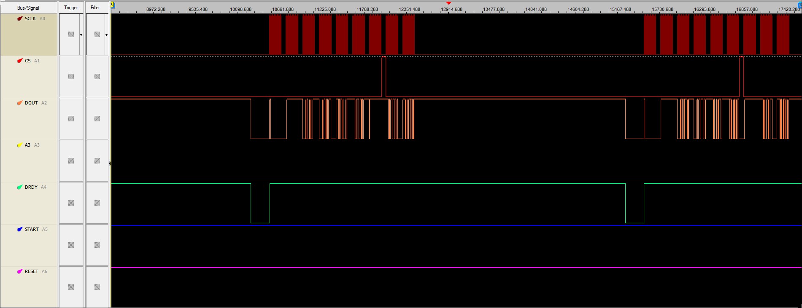The image size is (802, 308).
Task: Click the 12914.688 time ruler label
Action: click(452, 9)
